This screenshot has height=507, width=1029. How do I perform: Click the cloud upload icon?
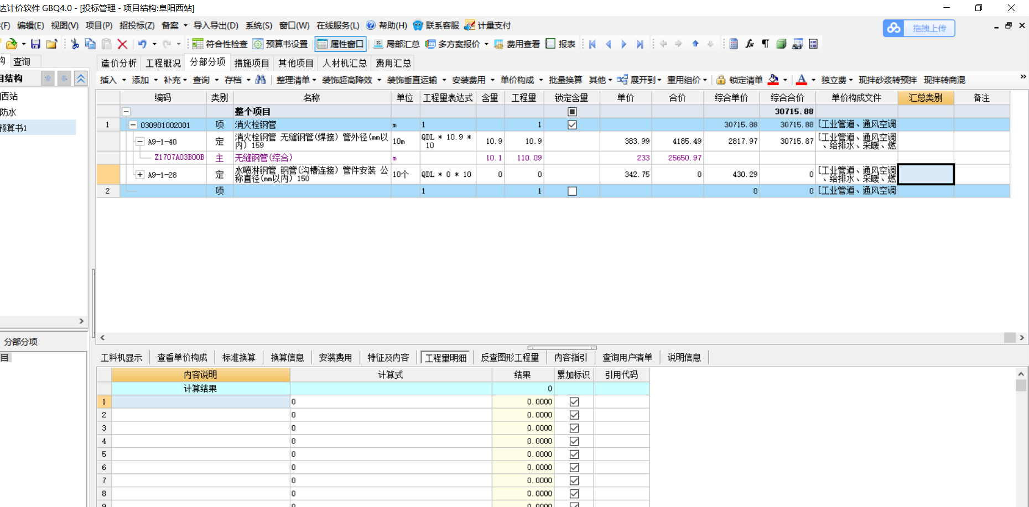(x=894, y=28)
